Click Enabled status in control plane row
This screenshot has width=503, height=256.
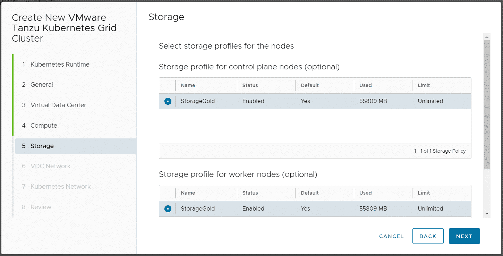(253, 101)
